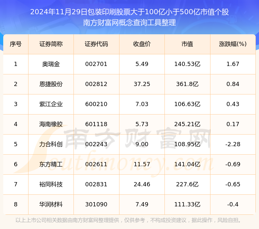Click change percentage -0.4

233,204
